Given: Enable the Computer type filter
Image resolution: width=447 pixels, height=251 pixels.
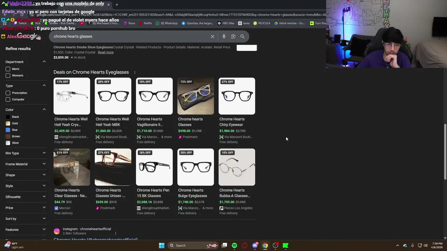Looking at the screenshot, I should tap(8, 100).
